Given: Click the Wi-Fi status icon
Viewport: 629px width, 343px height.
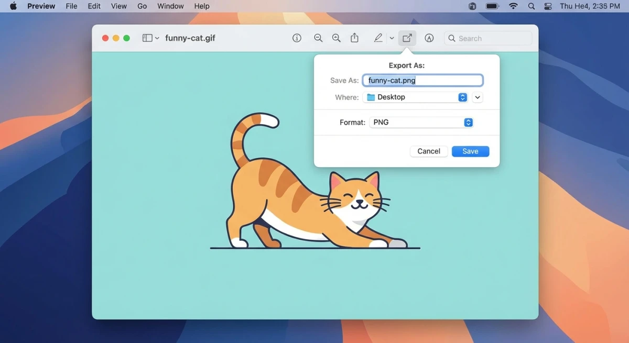Looking at the screenshot, I should (513, 6).
